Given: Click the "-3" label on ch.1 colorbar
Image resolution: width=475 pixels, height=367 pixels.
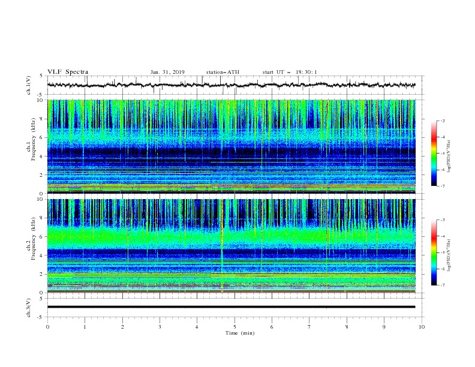Looking at the screenshot, I should [x=442, y=121].
